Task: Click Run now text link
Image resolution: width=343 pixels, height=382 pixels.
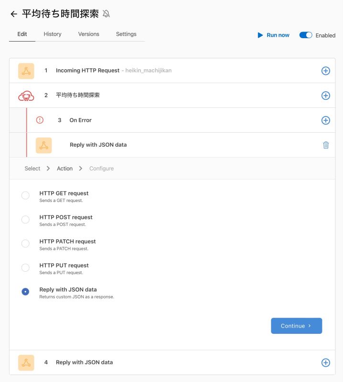Action: pyautogui.click(x=278, y=35)
